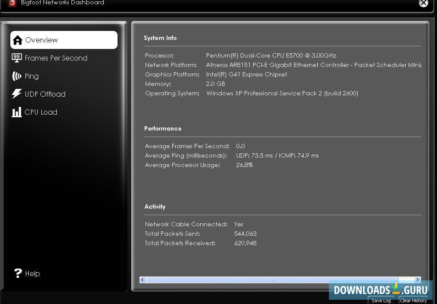Click the Total Packets Sent label

click(x=172, y=234)
